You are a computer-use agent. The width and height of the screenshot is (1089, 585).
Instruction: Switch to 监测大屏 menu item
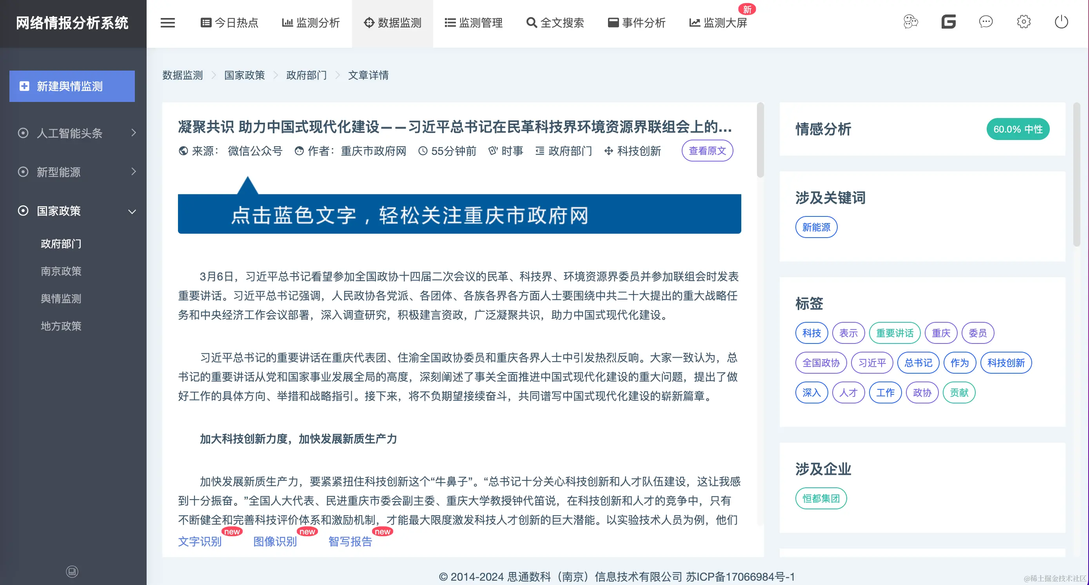tap(718, 23)
